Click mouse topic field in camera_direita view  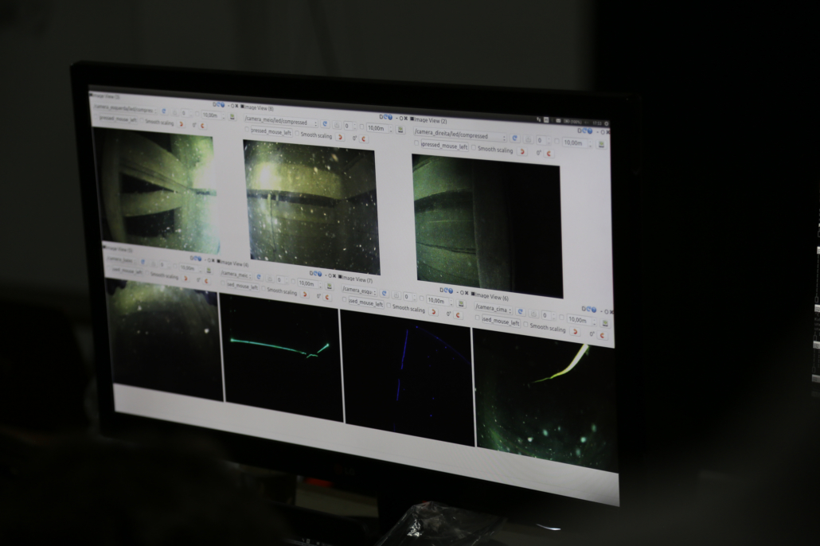pyautogui.click(x=443, y=146)
